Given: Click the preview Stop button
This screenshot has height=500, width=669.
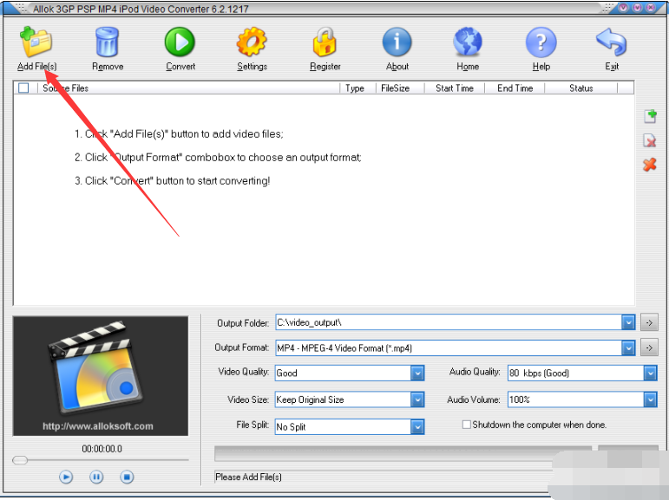Looking at the screenshot, I should click(127, 477).
